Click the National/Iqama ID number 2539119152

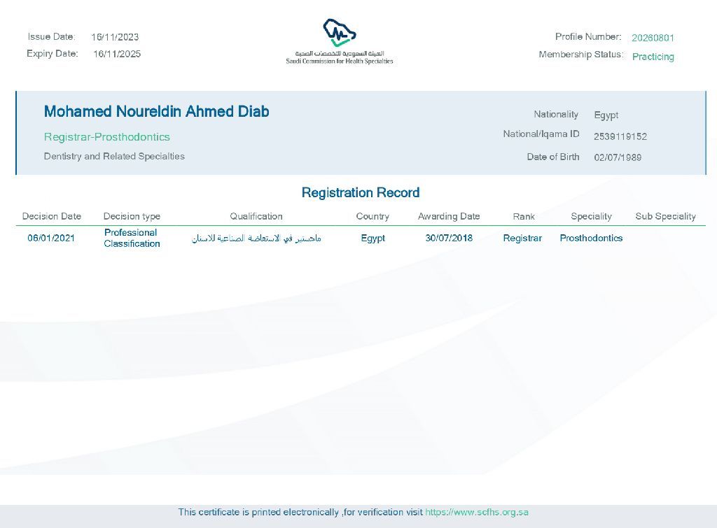point(620,136)
